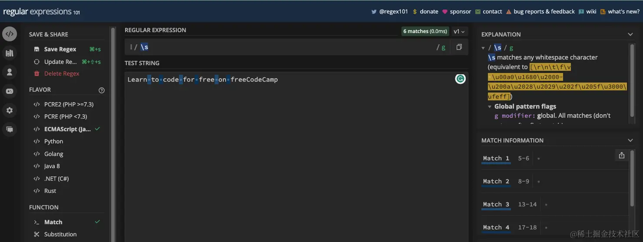Screen dimensions: 643x242
Task: Open the wiki link
Action: (591, 12)
